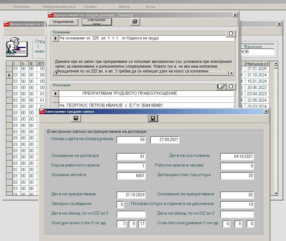Open the Справки menu
Viewport: 286px width, 241px height.
[x=90, y=7]
